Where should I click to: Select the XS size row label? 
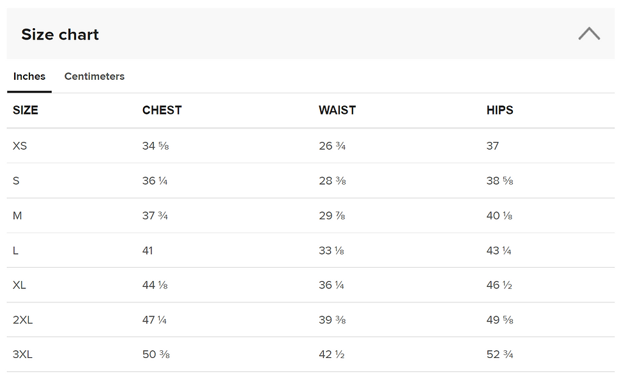[x=20, y=146]
